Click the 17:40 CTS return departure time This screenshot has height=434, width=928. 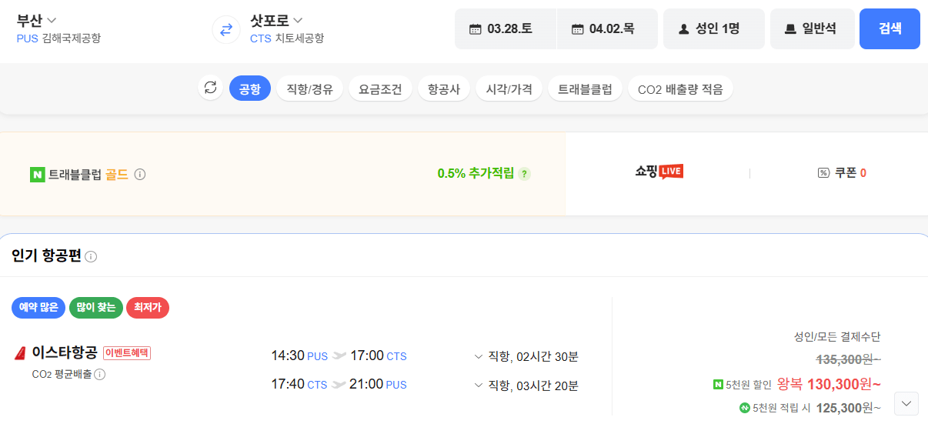[299, 385]
